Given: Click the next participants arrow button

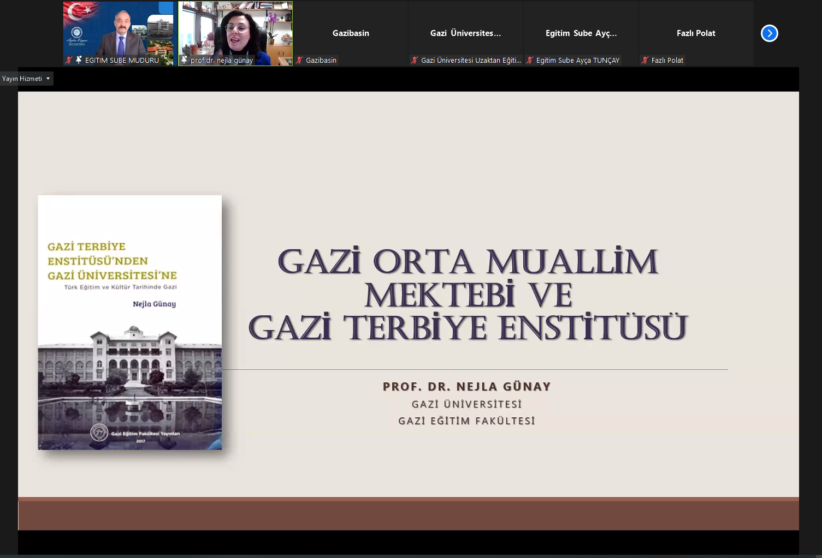Looking at the screenshot, I should point(769,33).
